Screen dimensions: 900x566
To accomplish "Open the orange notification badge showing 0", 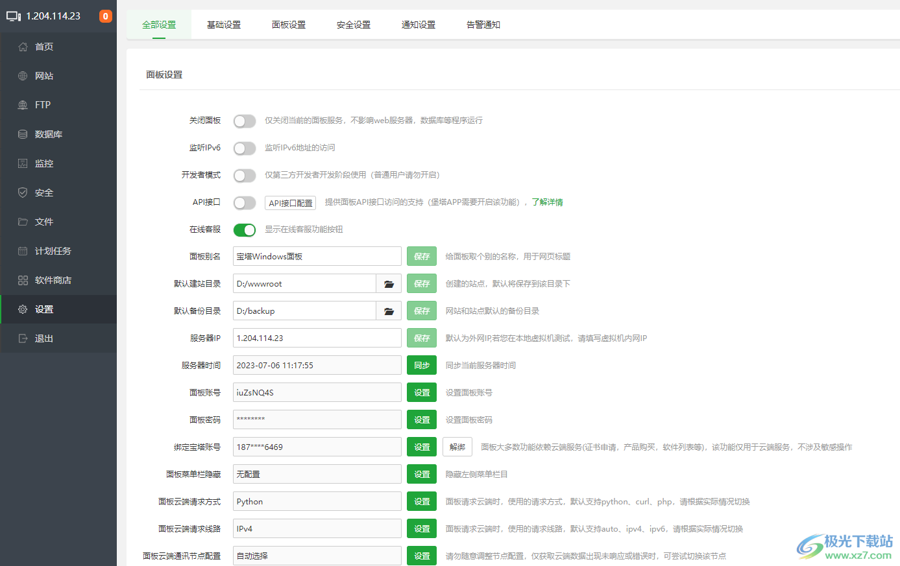I will tap(105, 16).
